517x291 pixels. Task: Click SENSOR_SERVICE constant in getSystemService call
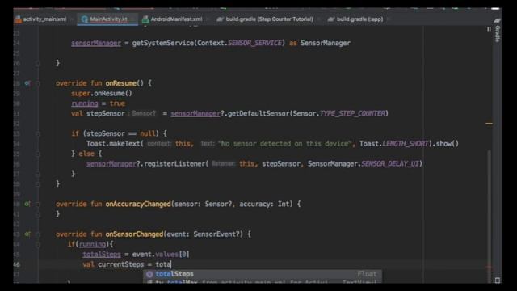255,43
